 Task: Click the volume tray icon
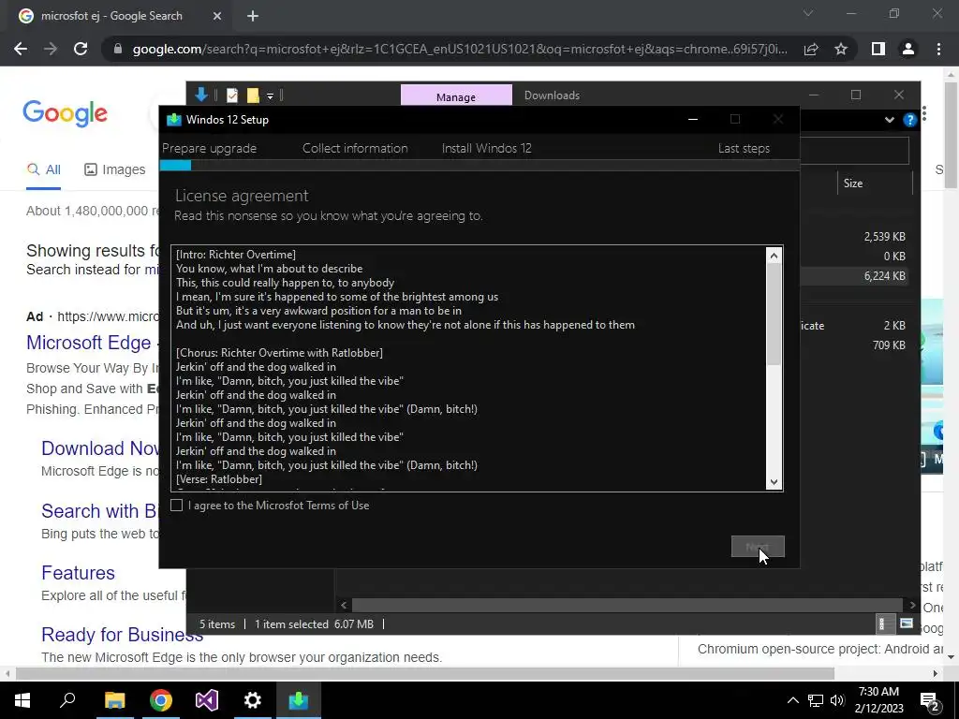click(837, 700)
